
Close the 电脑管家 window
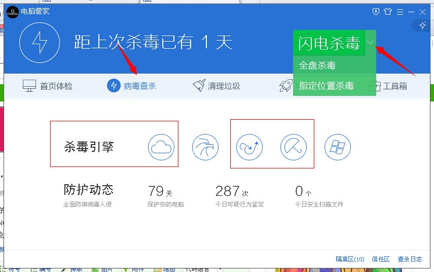pyautogui.click(x=422, y=12)
